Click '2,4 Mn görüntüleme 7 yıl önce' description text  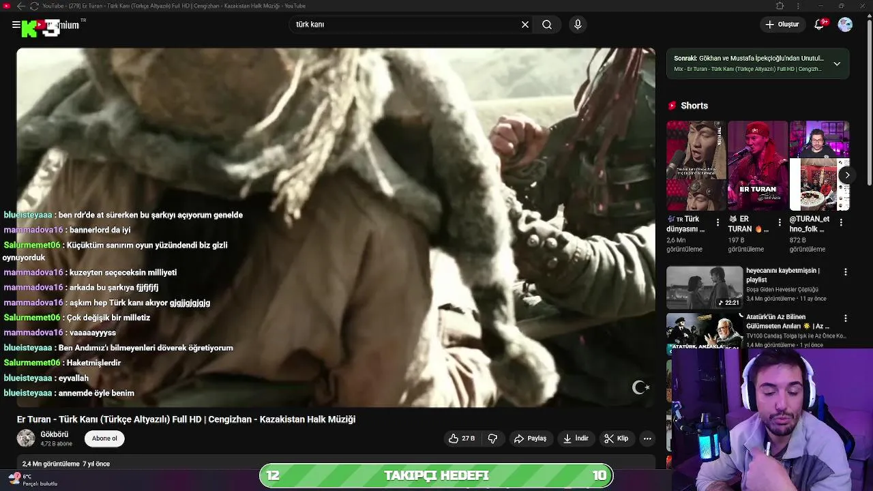[x=66, y=464]
